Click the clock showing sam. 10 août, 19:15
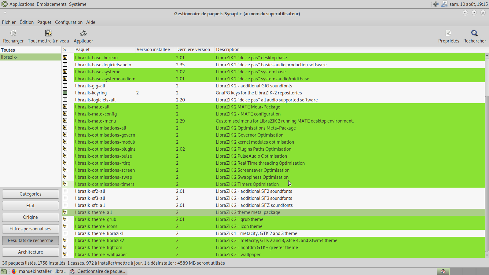This screenshot has height=275, width=489. pyautogui.click(x=469, y=4)
